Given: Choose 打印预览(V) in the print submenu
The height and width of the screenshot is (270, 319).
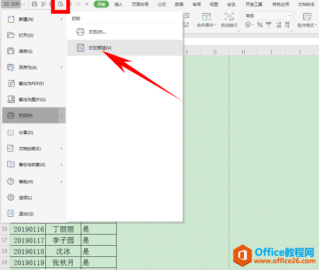Looking at the screenshot, I should coord(125,48).
